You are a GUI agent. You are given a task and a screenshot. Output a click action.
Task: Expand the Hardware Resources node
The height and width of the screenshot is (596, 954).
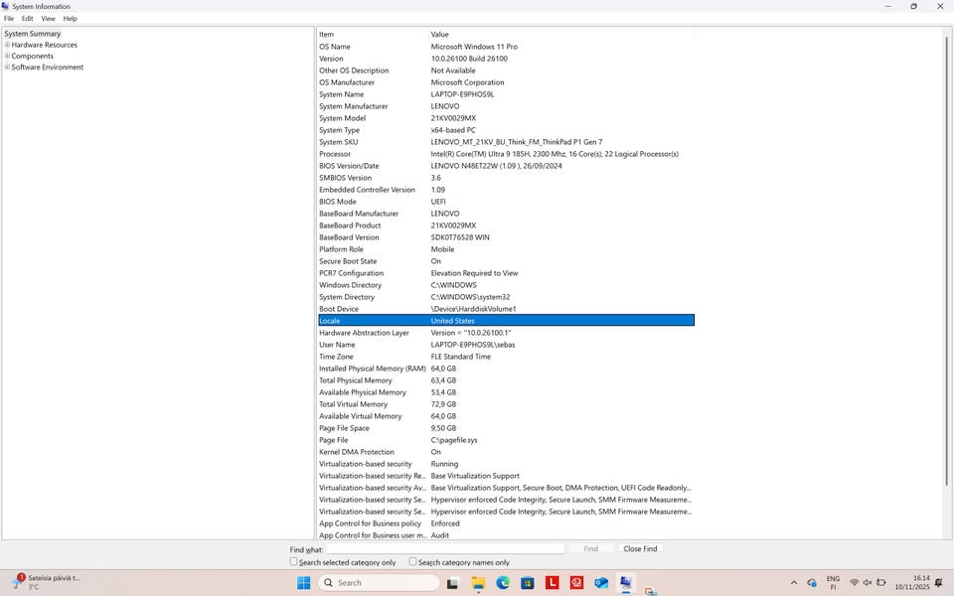tap(7, 45)
